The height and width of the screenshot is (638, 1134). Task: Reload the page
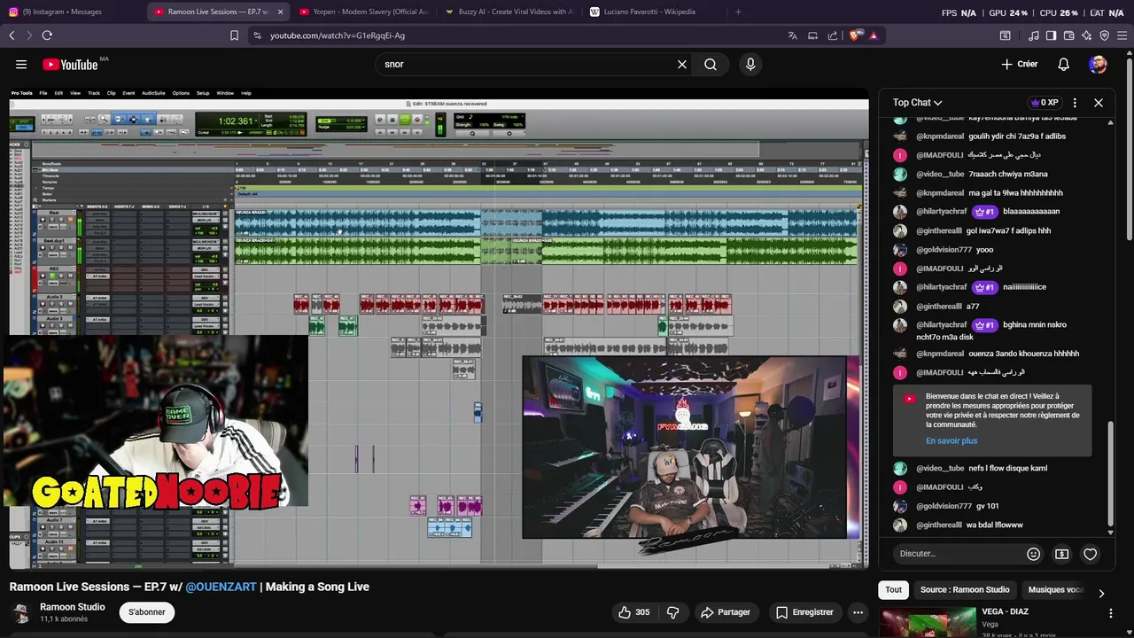[x=47, y=35]
